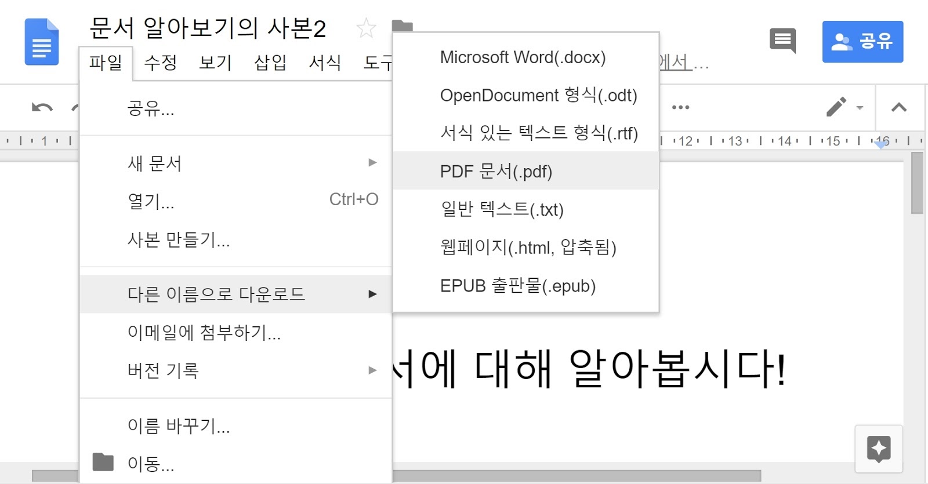Download as PDF 문서(.pdf)
This screenshot has width=928, height=484.
526,171
